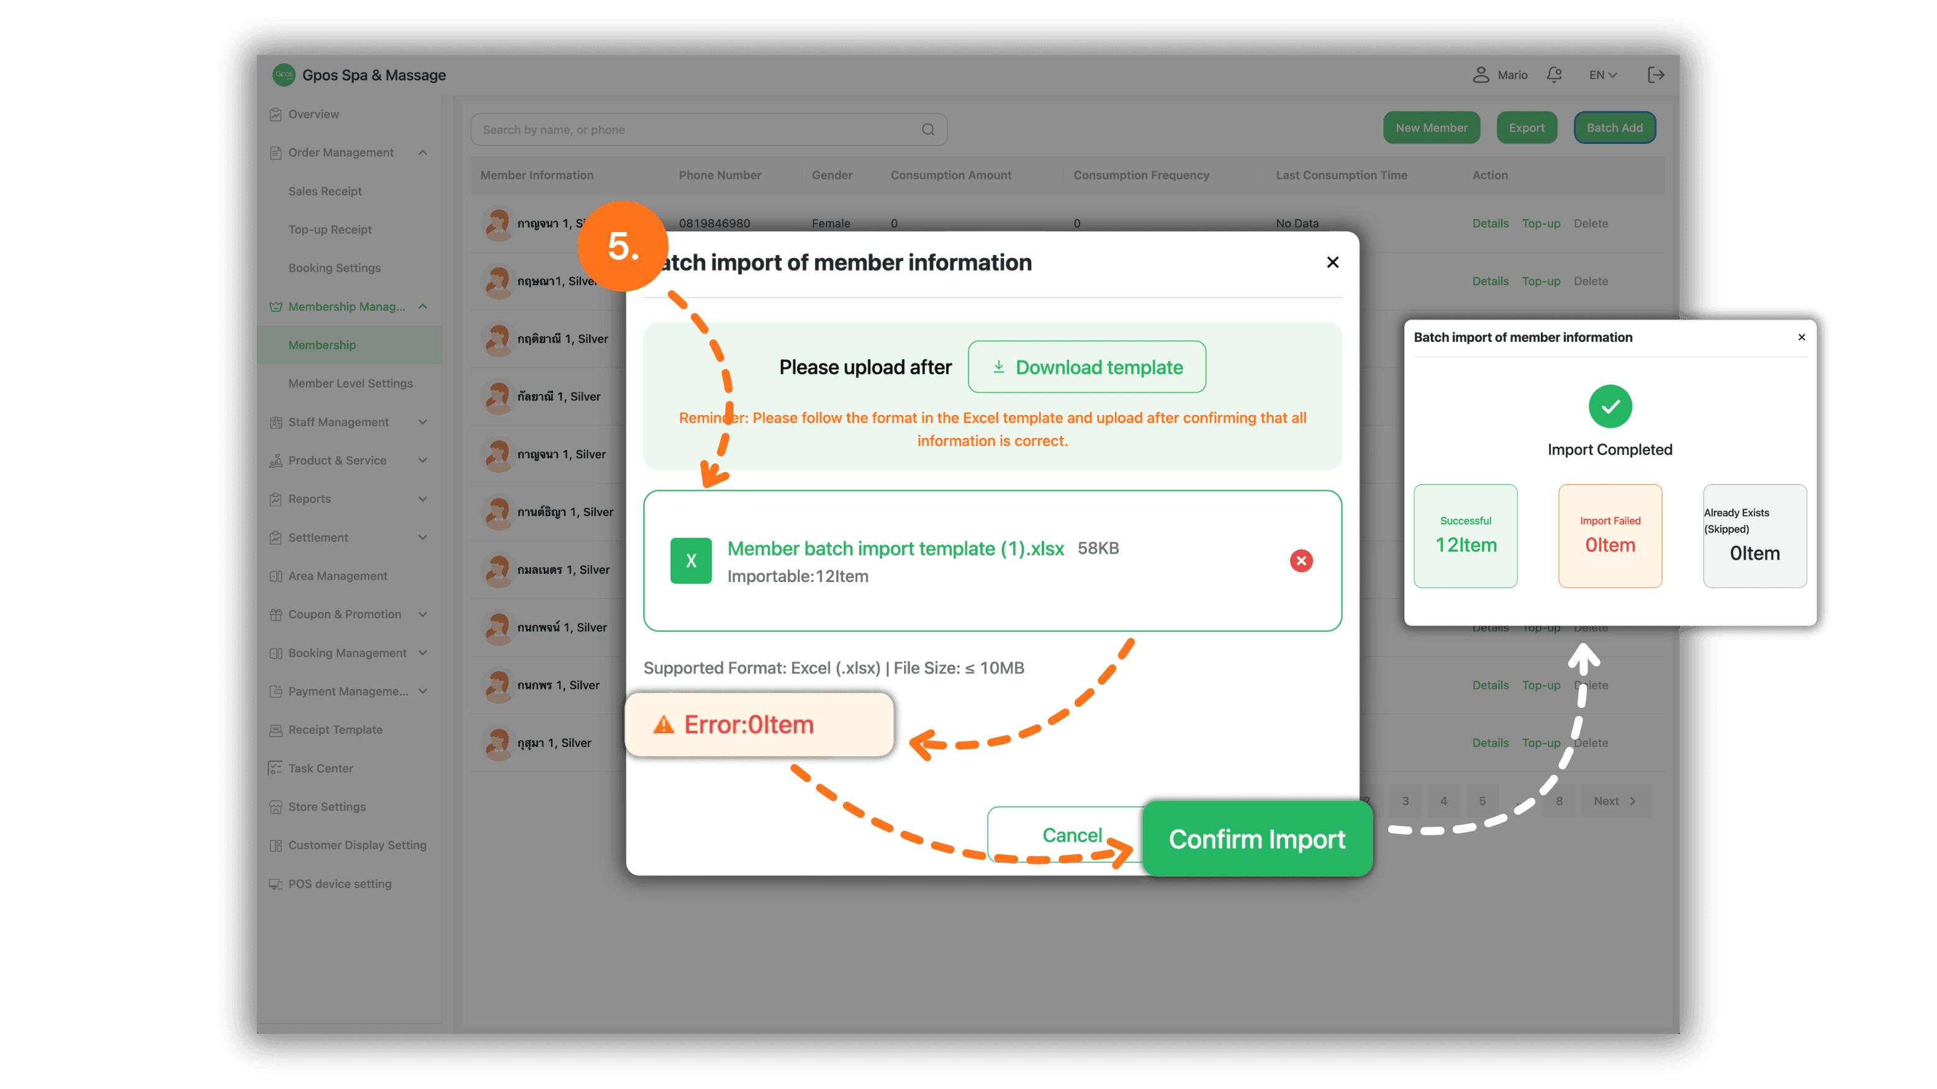This screenshot has height=1089, width=1937.
Task: Click the Gpos logo icon
Action: [282, 74]
